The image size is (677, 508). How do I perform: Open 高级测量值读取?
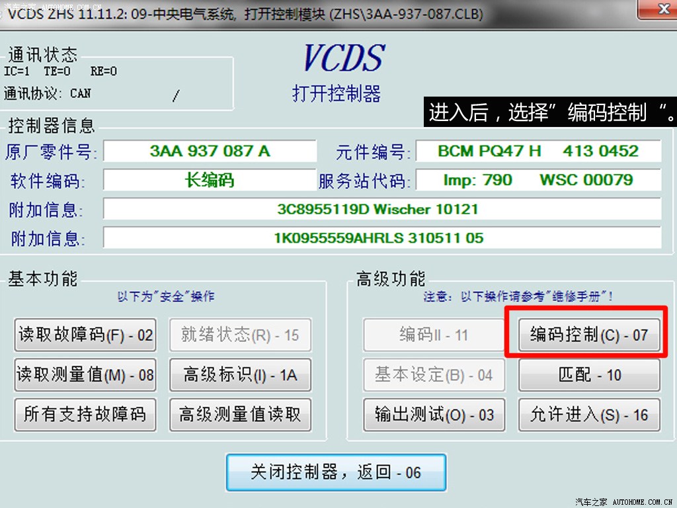pos(240,414)
